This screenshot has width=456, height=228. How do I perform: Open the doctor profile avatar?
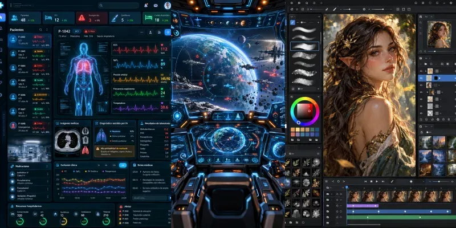[x=167, y=5]
